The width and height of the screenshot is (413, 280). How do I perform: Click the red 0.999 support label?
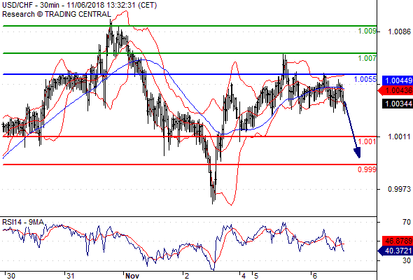(x=367, y=169)
